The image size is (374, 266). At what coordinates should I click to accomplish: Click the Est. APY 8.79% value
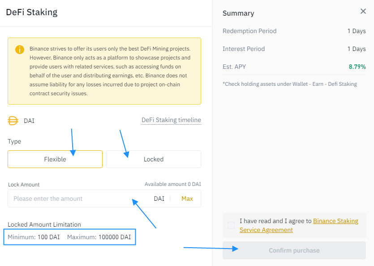click(357, 67)
